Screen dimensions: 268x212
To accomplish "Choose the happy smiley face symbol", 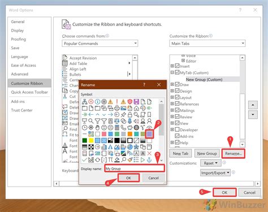I will pyautogui.click(x=104, y=128).
